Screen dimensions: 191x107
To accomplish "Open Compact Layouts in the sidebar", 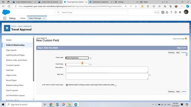I will [13, 65].
